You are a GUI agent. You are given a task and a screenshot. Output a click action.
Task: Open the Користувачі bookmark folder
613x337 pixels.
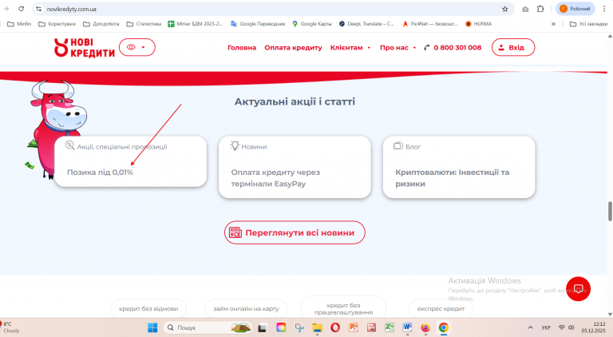[57, 24]
